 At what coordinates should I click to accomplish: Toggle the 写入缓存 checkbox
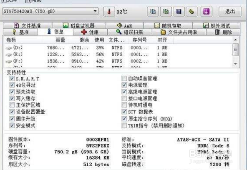pyautogui.click(x=12, y=98)
